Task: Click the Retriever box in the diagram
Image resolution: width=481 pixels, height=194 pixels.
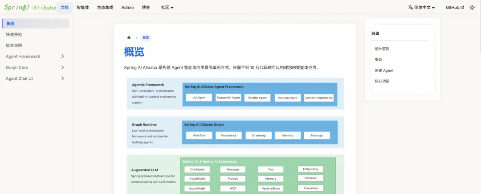Action: [310, 178]
